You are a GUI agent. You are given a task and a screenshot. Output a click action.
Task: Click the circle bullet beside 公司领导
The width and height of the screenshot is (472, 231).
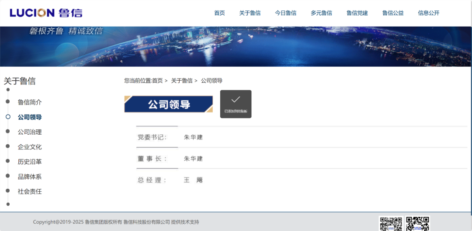pos(8,117)
